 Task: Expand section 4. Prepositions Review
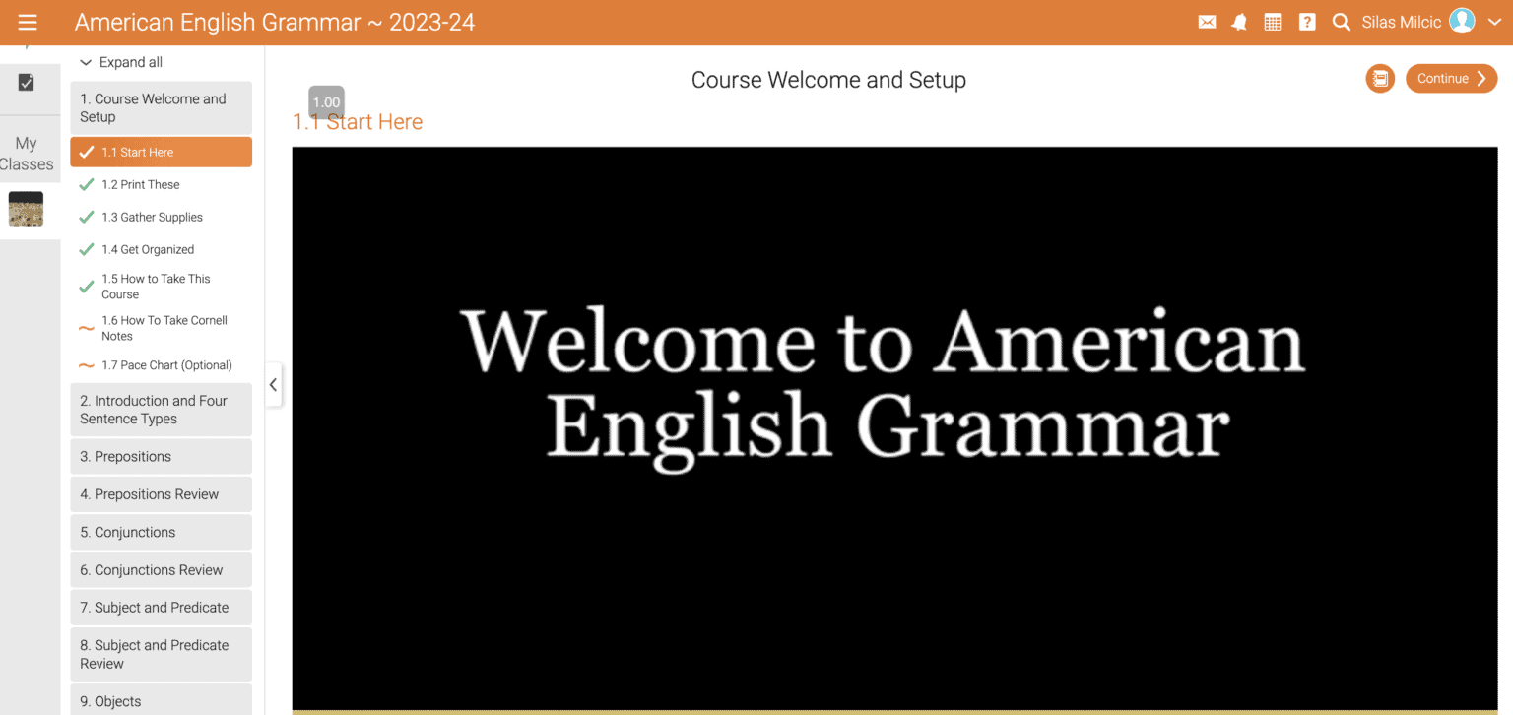coord(161,494)
